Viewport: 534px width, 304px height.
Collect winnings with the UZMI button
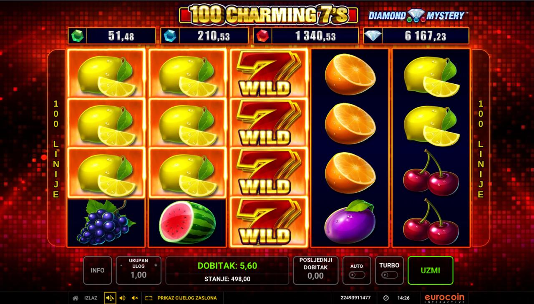431,270
